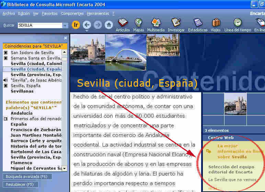
Task: Open the Línea del tiempo clock icon
Action: click(238, 23)
